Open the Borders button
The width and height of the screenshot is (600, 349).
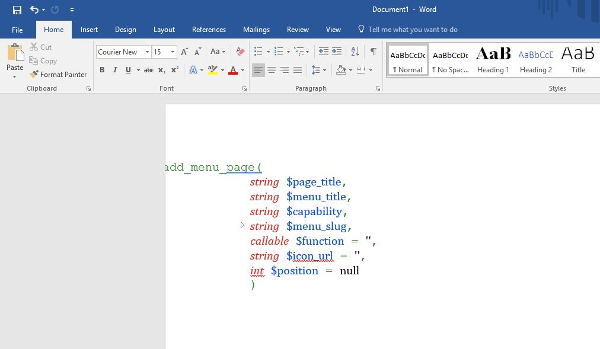coord(360,70)
